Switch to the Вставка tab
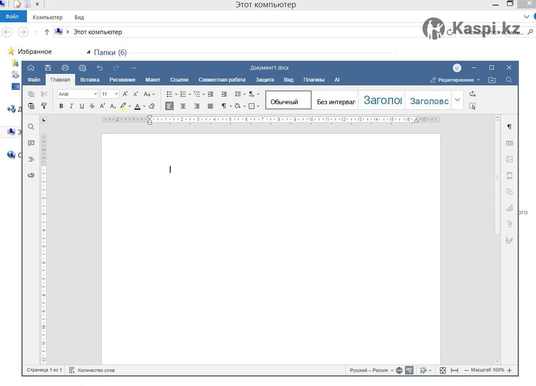Image resolution: width=536 pixels, height=386 pixels. pyautogui.click(x=90, y=80)
